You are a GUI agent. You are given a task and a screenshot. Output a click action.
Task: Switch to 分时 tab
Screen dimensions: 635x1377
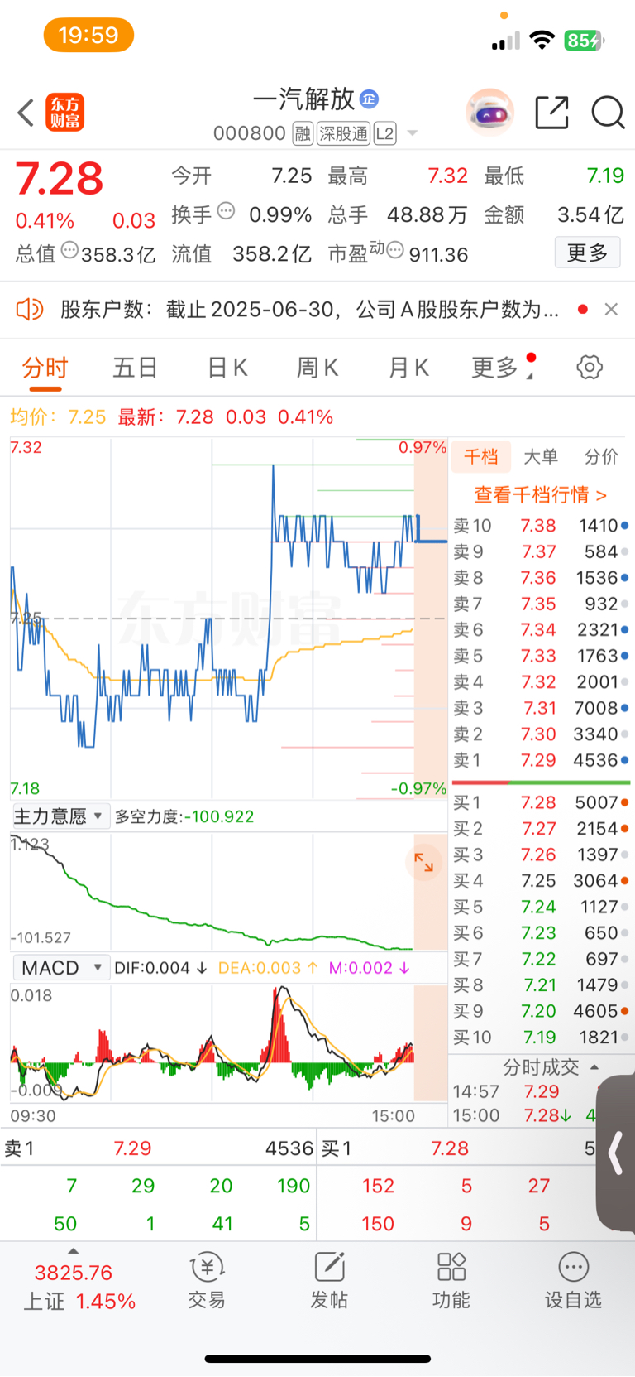(45, 367)
